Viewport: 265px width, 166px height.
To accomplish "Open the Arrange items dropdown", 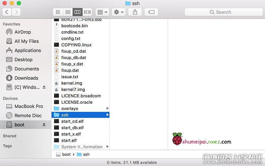I will tap(102, 12).
